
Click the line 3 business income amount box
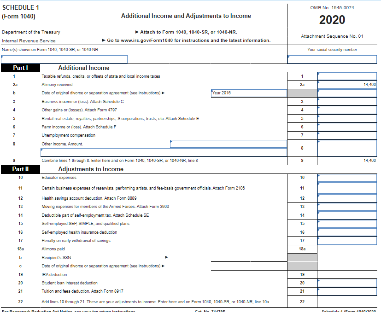(348, 101)
